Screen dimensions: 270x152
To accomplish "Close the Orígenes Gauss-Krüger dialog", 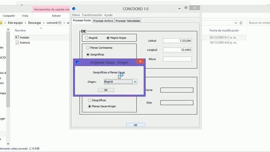I will [140, 62].
